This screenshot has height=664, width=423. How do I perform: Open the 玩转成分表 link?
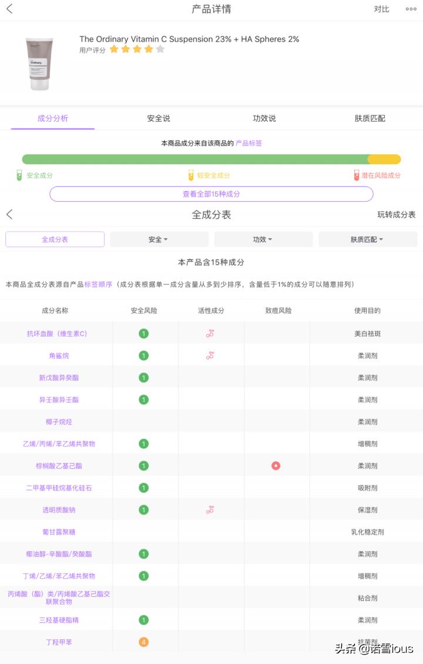coord(397,215)
